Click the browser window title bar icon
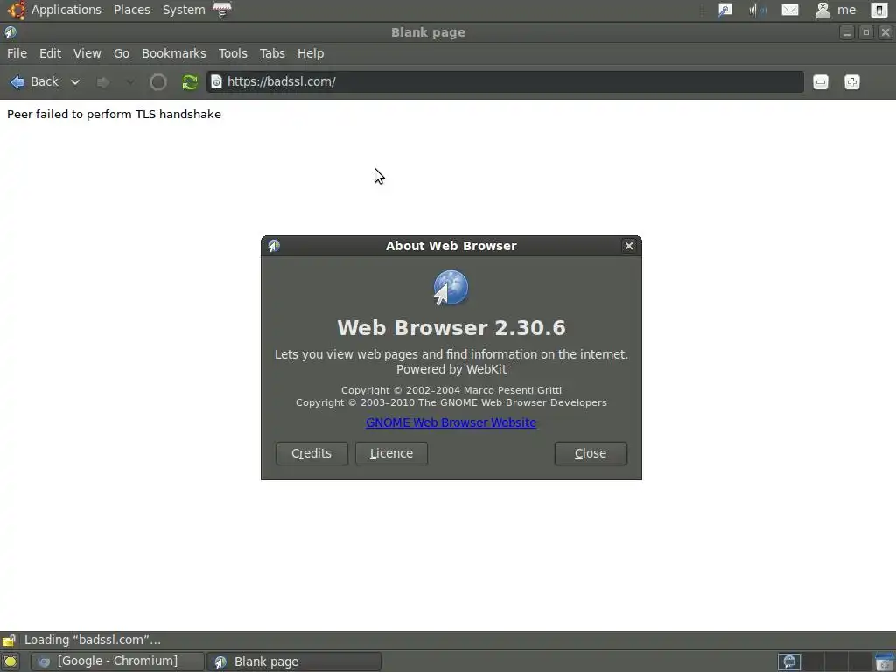896x672 pixels. pos(10,32)
